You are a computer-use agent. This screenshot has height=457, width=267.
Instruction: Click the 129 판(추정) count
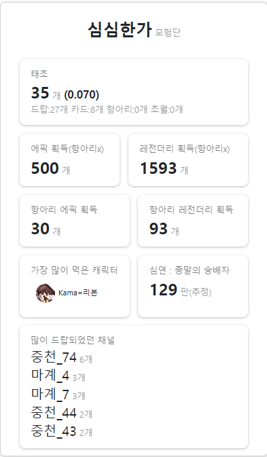181,290
